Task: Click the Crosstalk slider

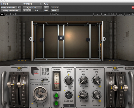Action: [45, 80]
